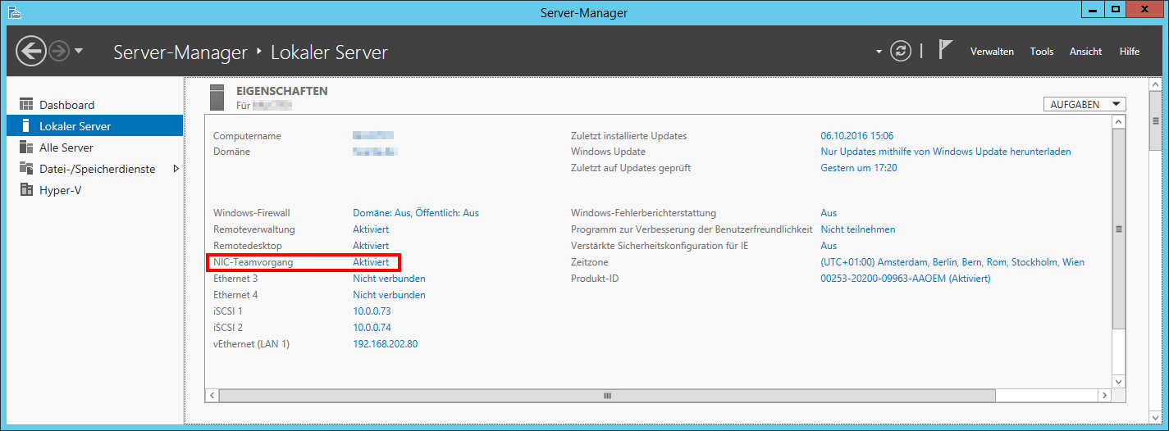Click the forward navigation arrow

59,52
